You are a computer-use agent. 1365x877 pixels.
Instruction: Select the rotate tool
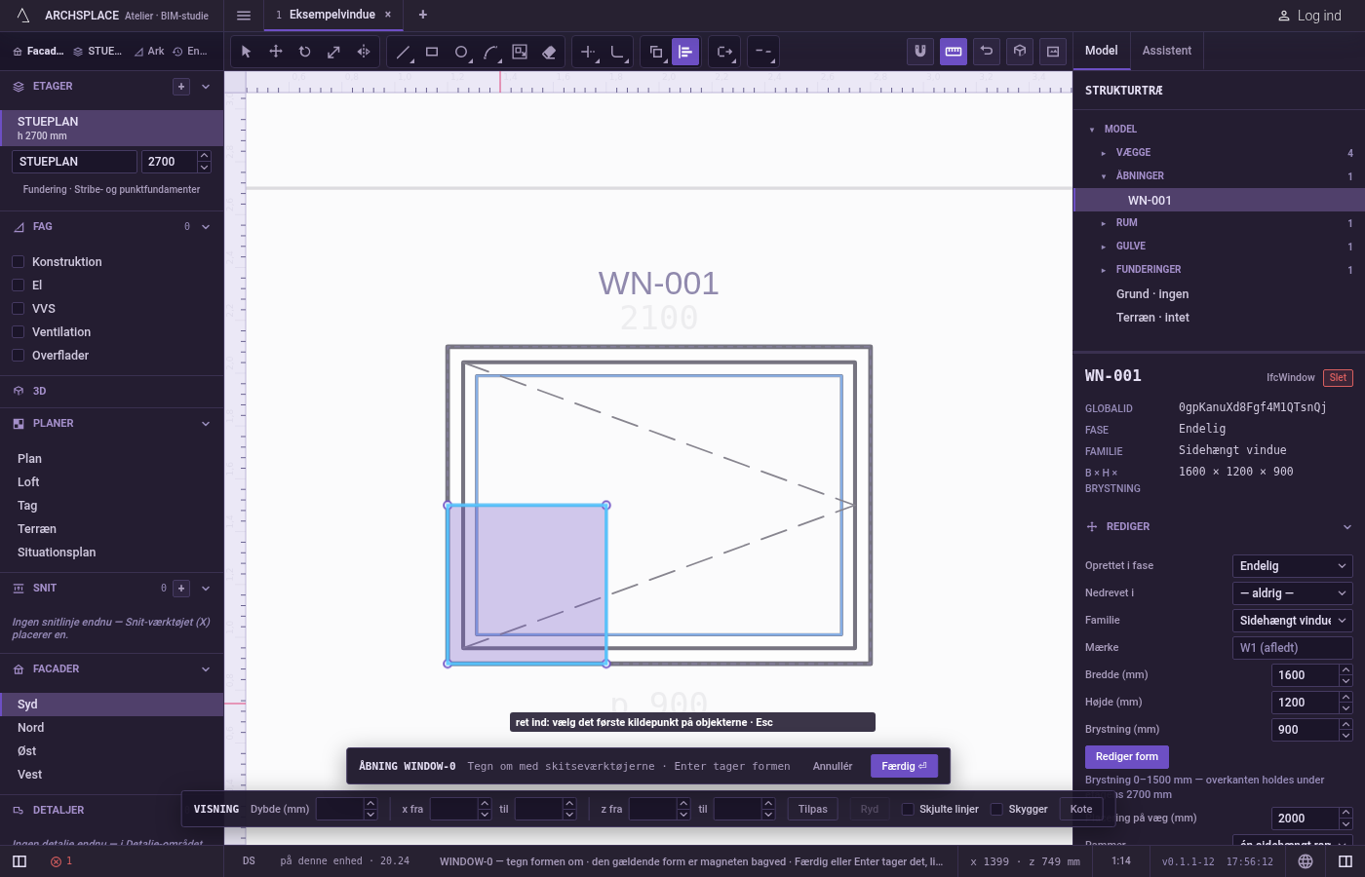[x=305, y=52]
